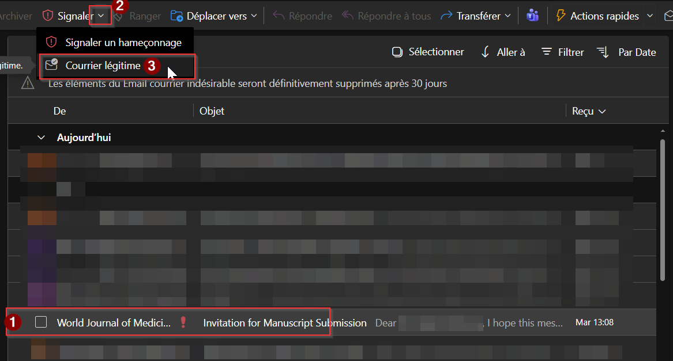Click the Signaler shield icon
The width and height of the screenshot is (673, 361).
point(48,16)
